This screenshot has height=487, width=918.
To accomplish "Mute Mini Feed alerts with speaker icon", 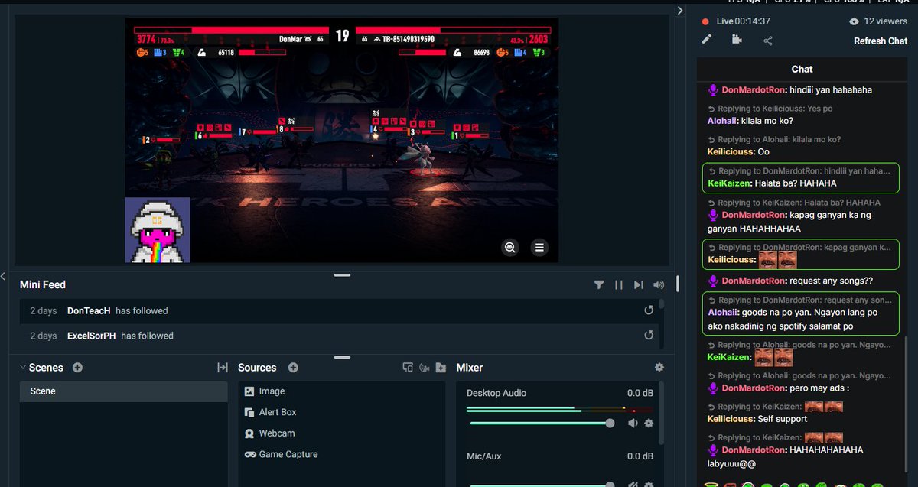I will tap(659, 284).
